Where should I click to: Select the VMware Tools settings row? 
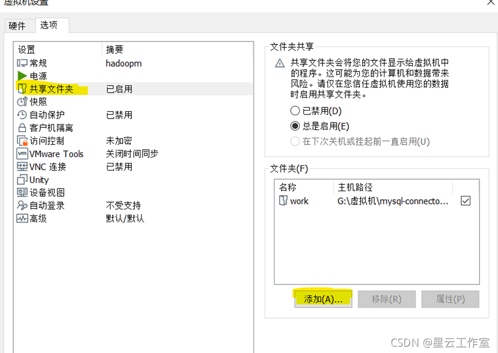point(134,154)
